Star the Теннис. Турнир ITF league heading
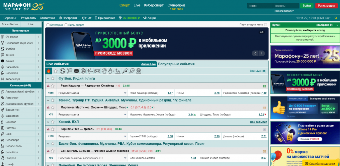This screenshot has width=340, height=166. tap(52, 100)
